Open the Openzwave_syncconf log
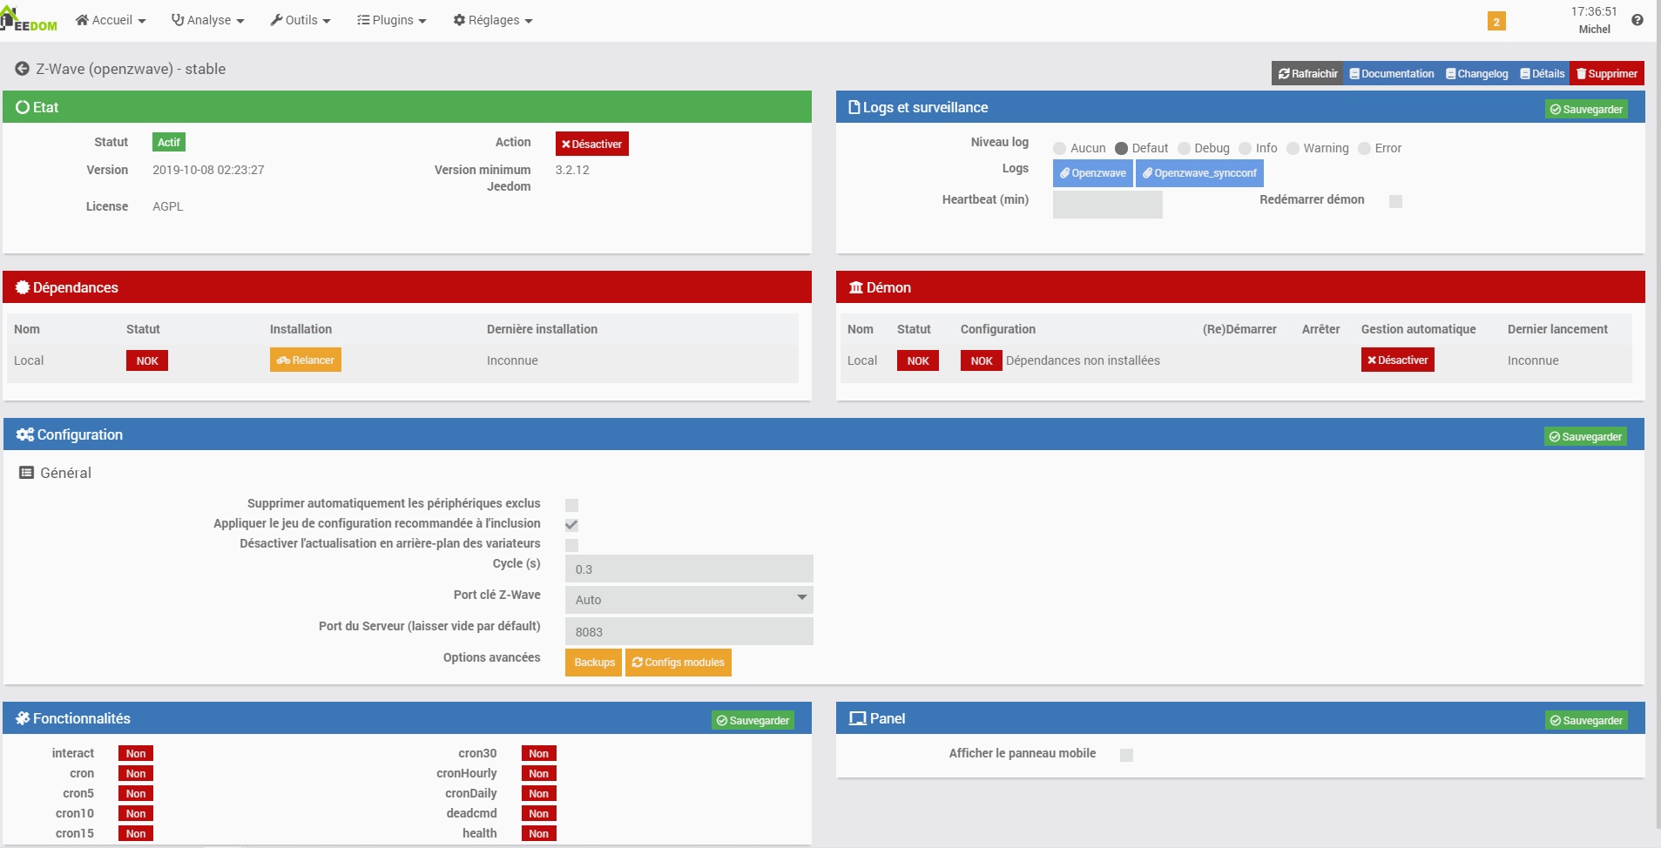This screenshot has width=1661, height=848. click(x=1199, y=173)
